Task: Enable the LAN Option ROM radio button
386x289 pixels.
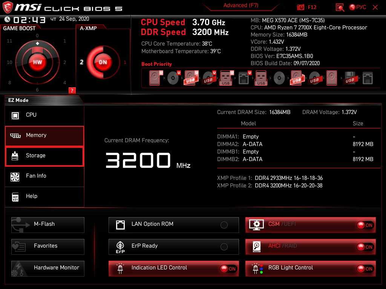Action: click(224, 225)
